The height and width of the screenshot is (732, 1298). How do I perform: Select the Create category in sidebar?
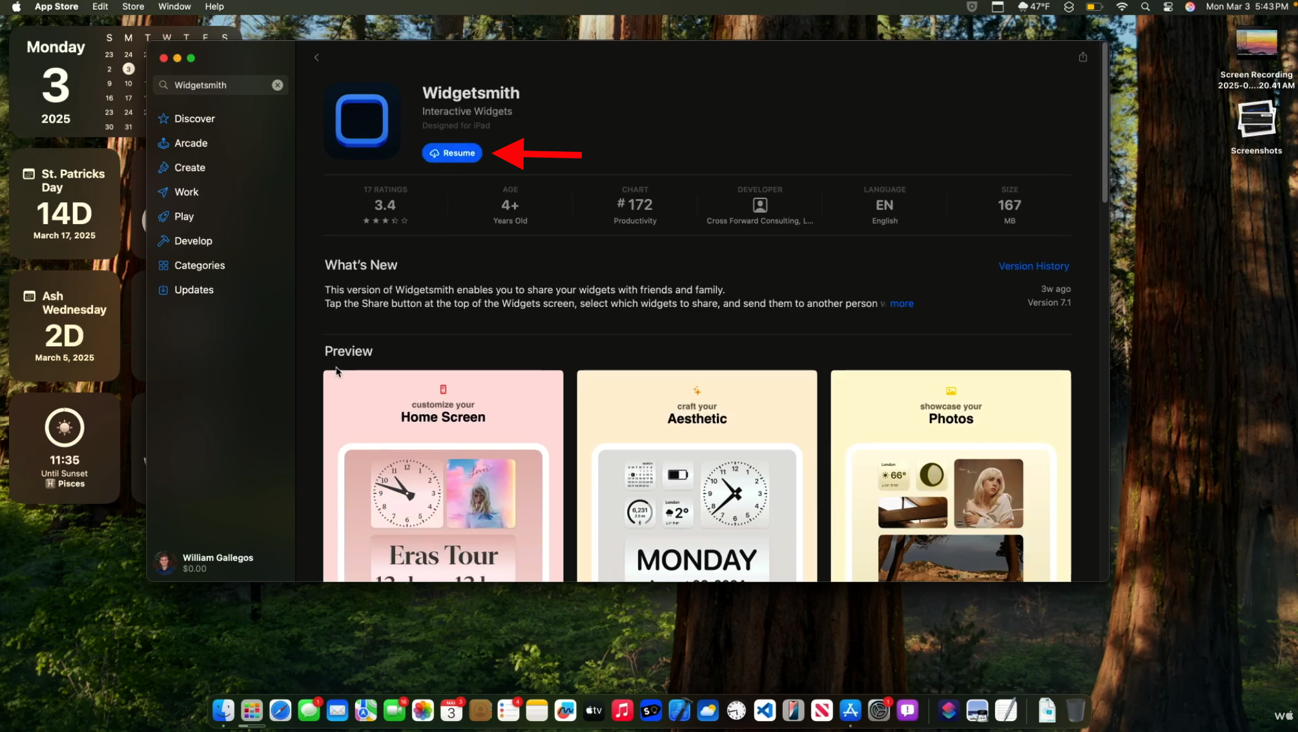click(x=189, y=167)
